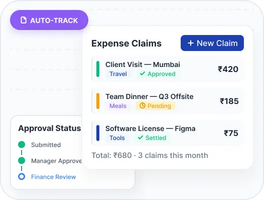
Task: Click the green checkmark beside Approved
Action: point(143,73)
